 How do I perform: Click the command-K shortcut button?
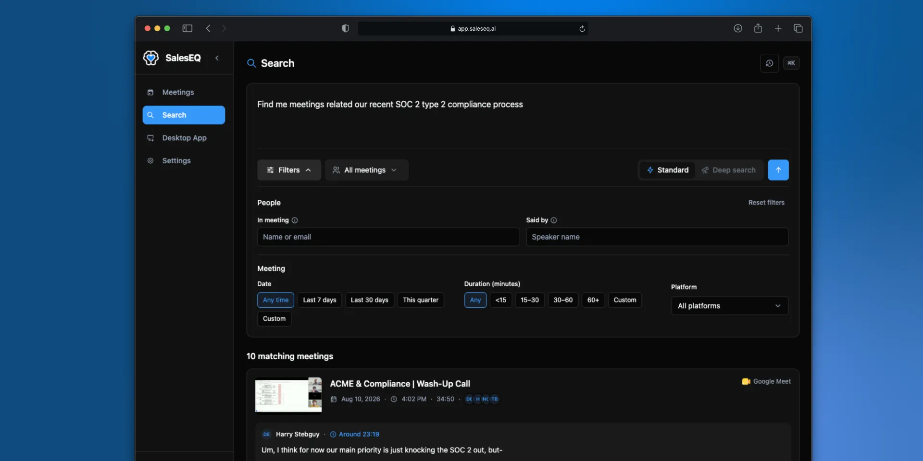click(x=791, y=63)
